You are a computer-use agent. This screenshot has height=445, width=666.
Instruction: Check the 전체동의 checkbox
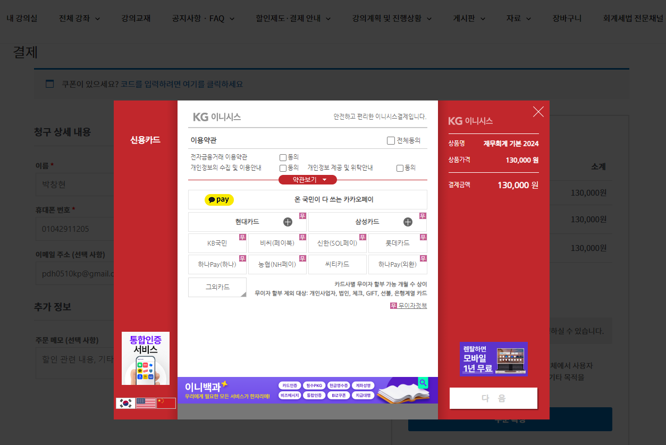(391, 141)
